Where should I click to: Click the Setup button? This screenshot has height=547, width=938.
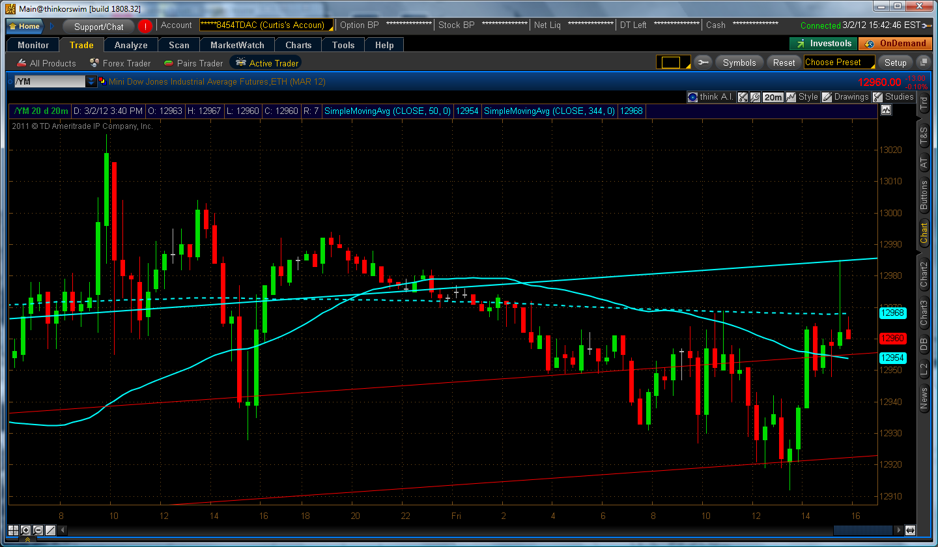coord(896,63)
